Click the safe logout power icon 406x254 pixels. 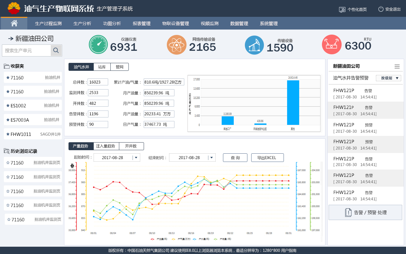[381, 9]
